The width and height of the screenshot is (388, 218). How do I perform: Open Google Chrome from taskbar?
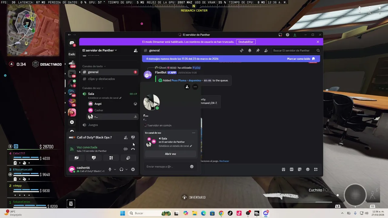click(221, 213)
